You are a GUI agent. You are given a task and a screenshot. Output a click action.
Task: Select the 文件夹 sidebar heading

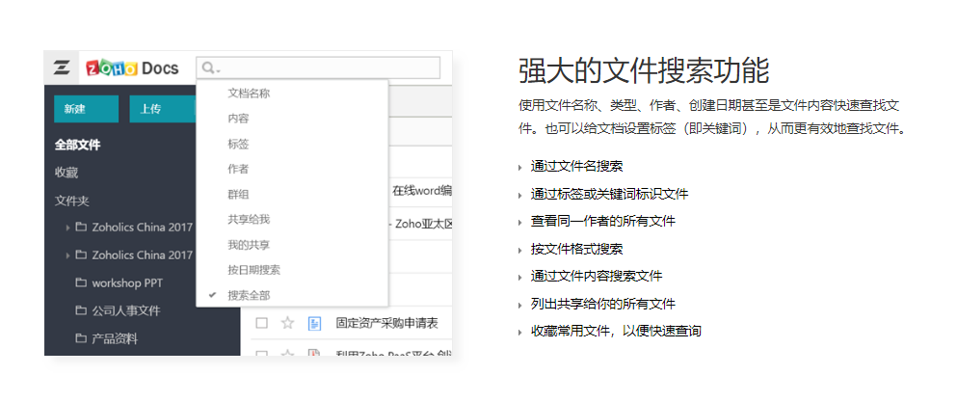(x=72, y=201)
